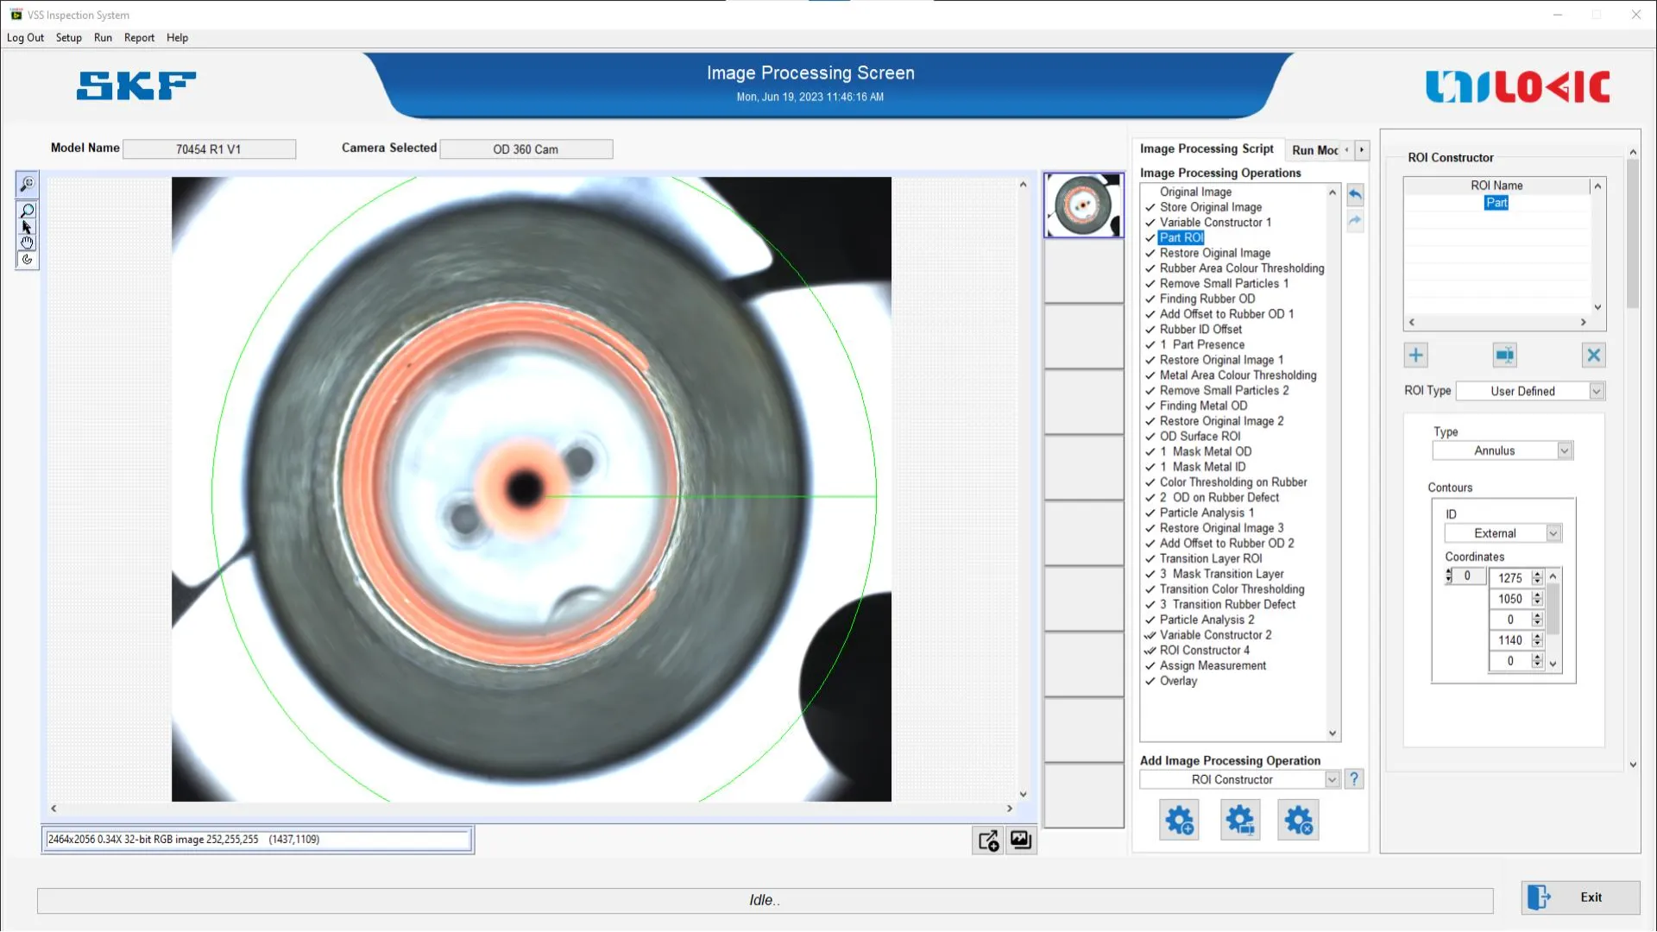Increment the 1275 coordinate value
1657x932 pixels.
tap(1537, 574)
